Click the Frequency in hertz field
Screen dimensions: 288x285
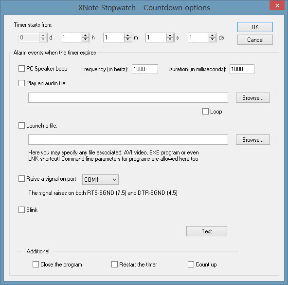point(145,69)
